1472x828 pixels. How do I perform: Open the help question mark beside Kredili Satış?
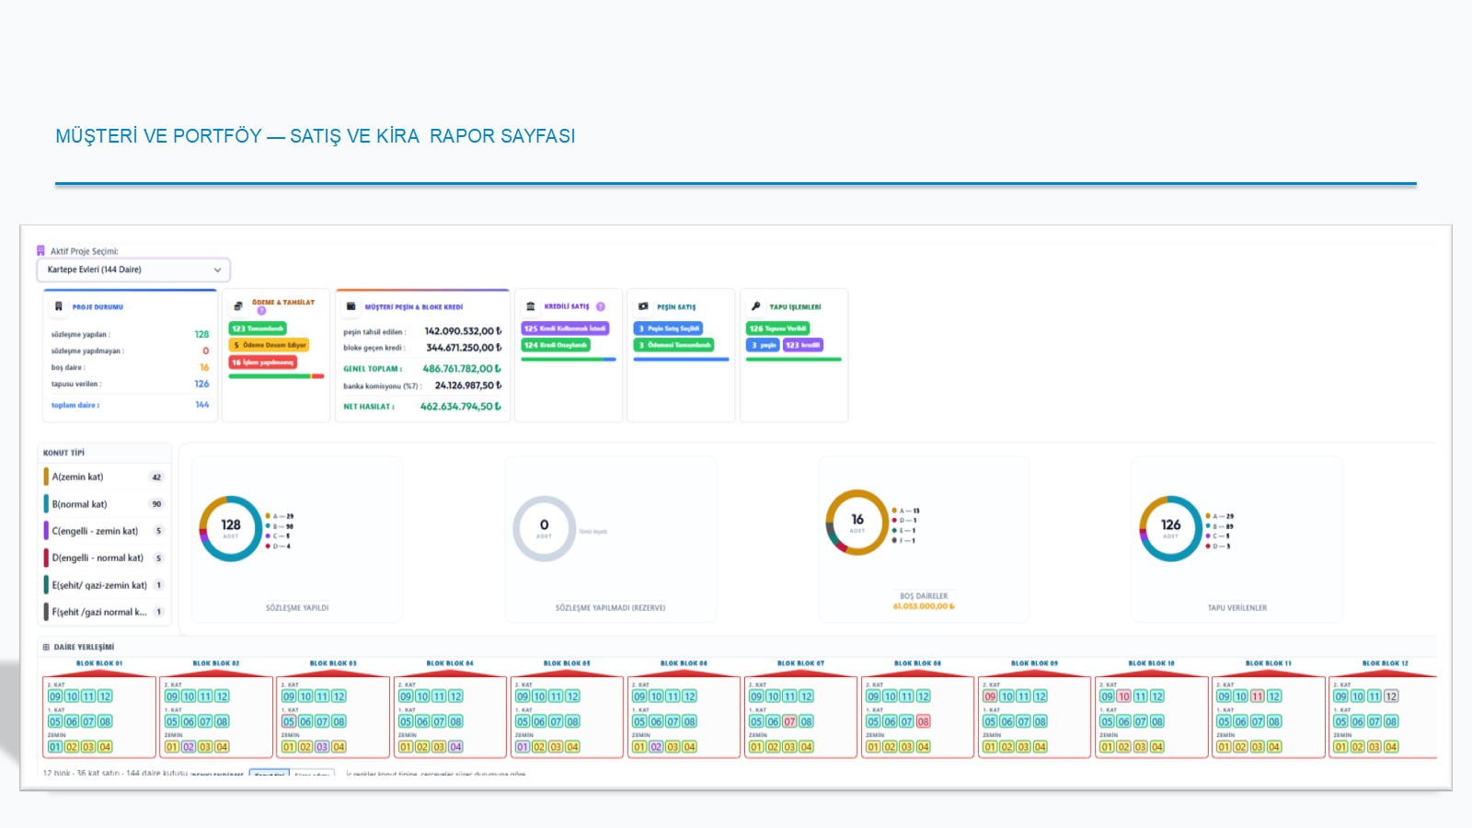[x=601, y=306]
